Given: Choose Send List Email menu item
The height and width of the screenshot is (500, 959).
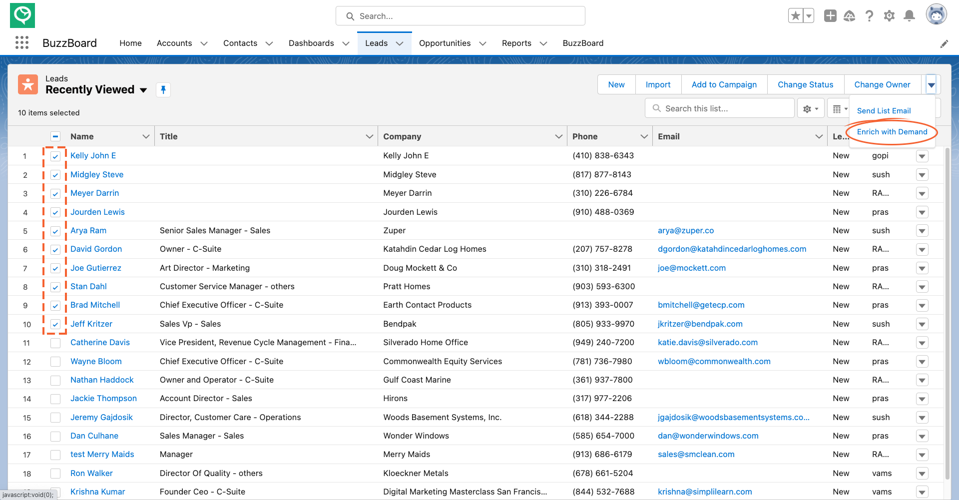Looking at the screenshot, I should 884,111.
